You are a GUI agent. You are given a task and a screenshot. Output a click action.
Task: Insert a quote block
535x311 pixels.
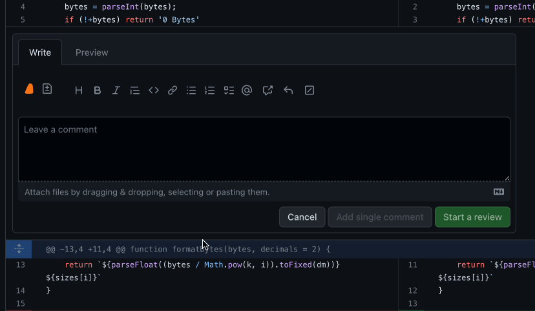point(135,91)
